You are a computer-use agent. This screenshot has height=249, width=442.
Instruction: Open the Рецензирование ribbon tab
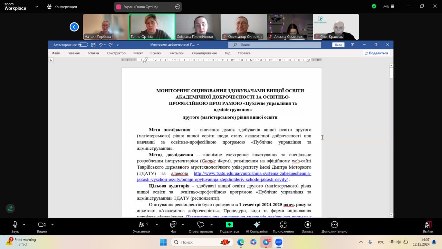point(204,53)
